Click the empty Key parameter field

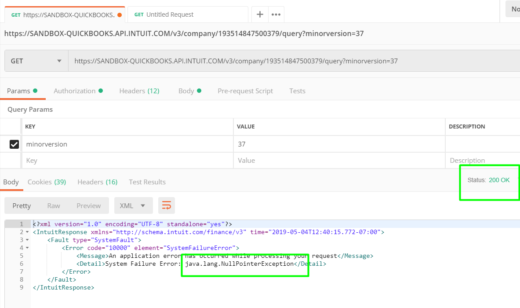[127, 161]
